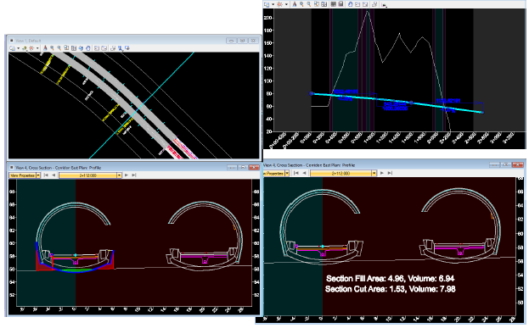Go to next station in left cross section

point(127,175)
